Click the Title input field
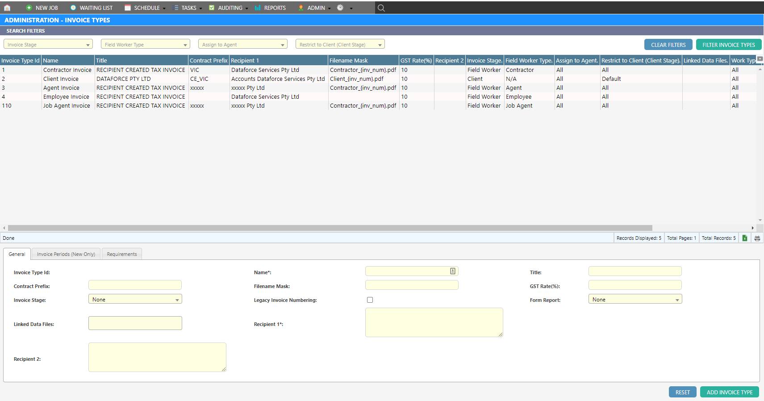Screen dimensions: 764x401 click(x=635, y=271)
